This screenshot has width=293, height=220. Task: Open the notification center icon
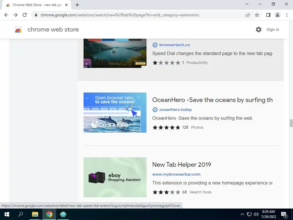284,215
